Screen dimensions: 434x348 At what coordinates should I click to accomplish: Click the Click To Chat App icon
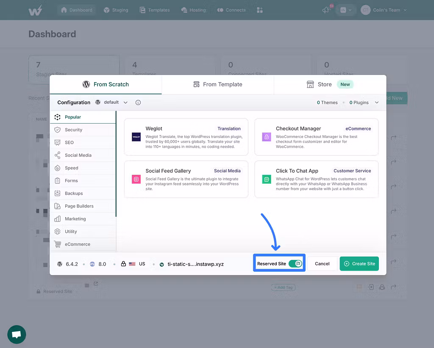(x=267, y=180)
